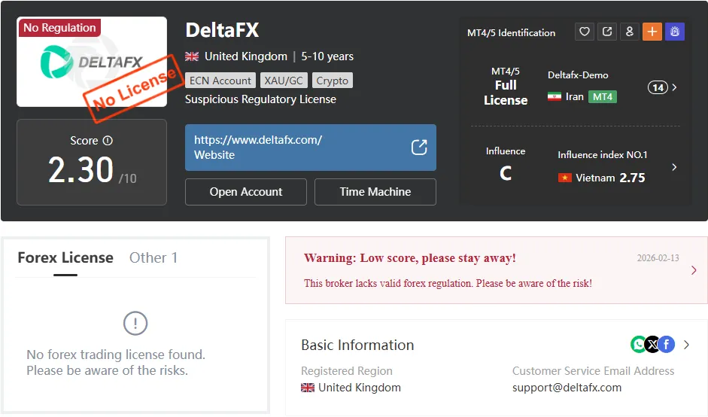This screenshot has width=708, height=417.
Task: Open the Facebook icon
Action: 667,345
